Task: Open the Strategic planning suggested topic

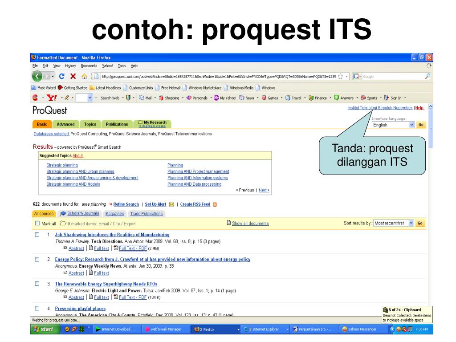Action: point(62,165)
